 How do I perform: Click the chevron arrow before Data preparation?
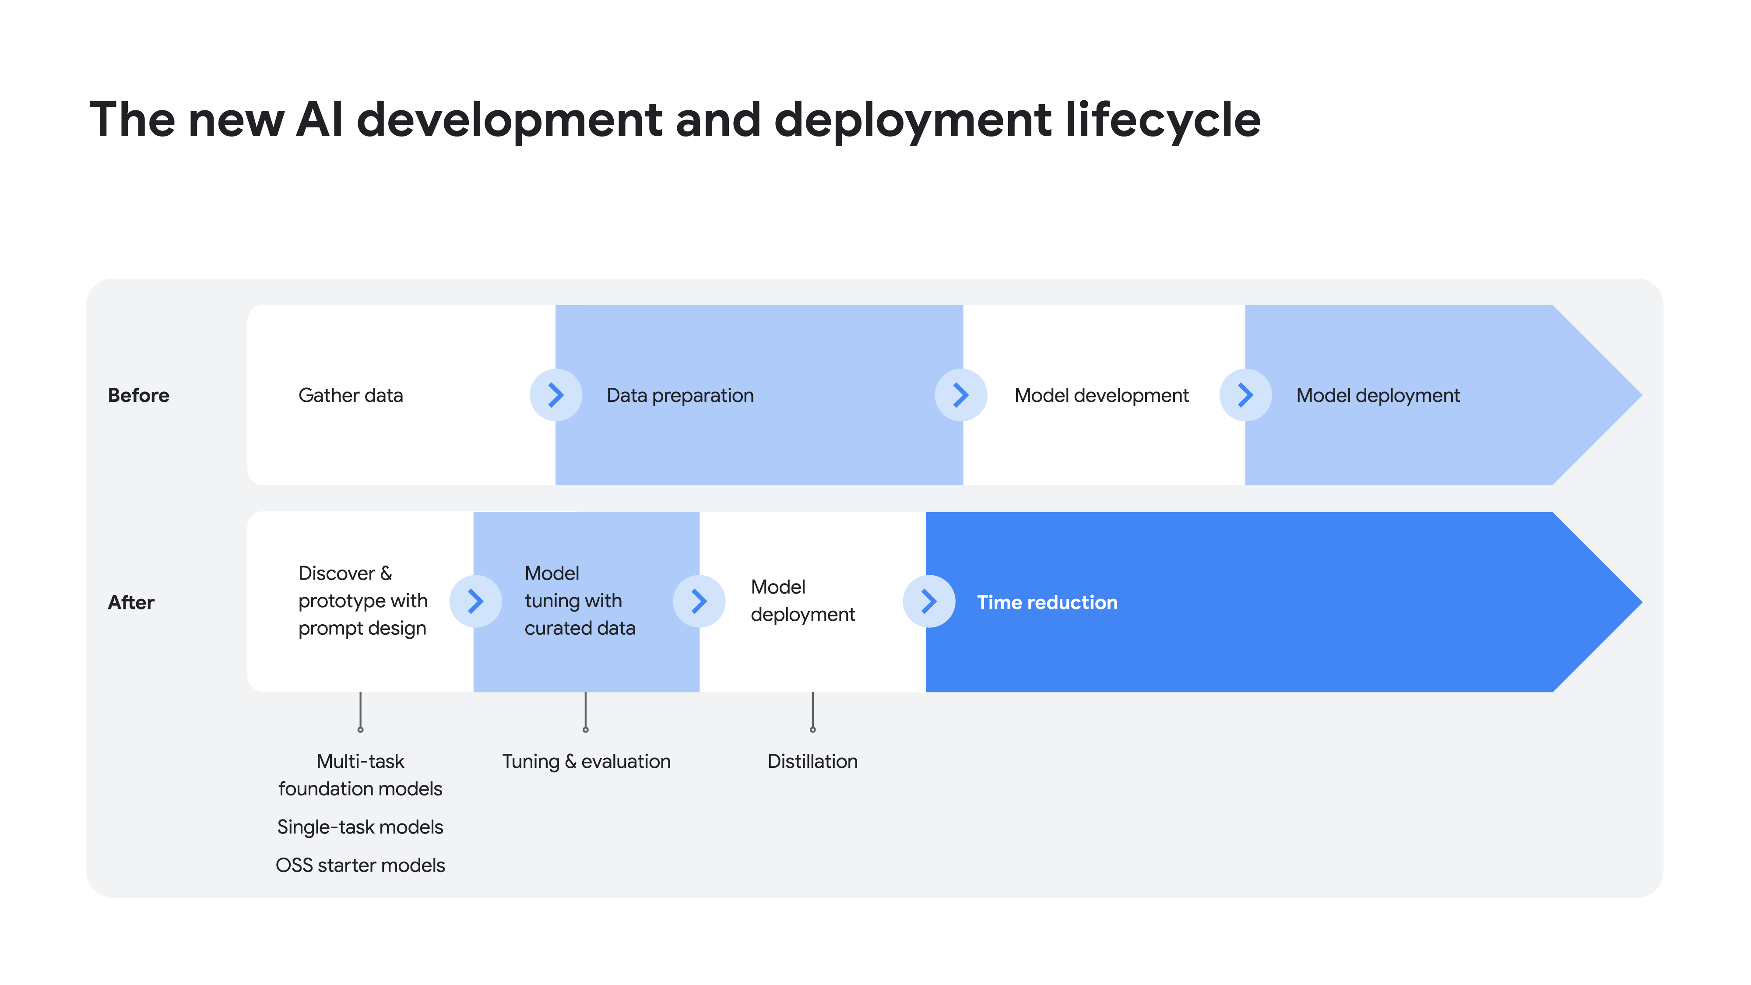tap(556, 395)
